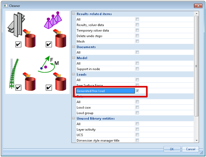Uncheck the Generated free load checkbox
The height and width of the screenshot is (157, 206).
pos(137,91)
